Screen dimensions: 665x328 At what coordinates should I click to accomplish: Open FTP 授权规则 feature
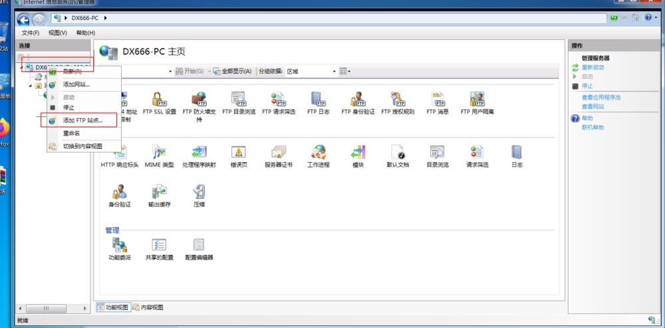398,104
